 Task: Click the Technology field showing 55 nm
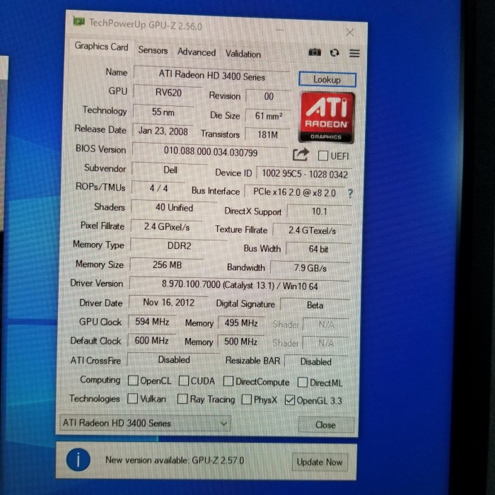pyautogui.click(x=163, y=112)
